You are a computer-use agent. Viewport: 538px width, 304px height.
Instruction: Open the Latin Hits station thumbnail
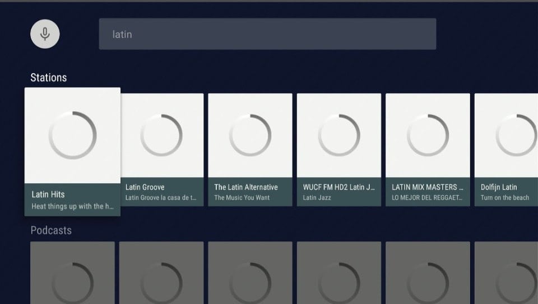click(72, 135)
